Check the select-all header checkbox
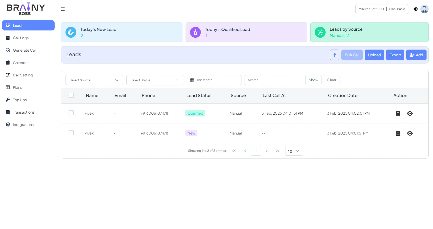433x229 pixels. click(x=71, y=95)
